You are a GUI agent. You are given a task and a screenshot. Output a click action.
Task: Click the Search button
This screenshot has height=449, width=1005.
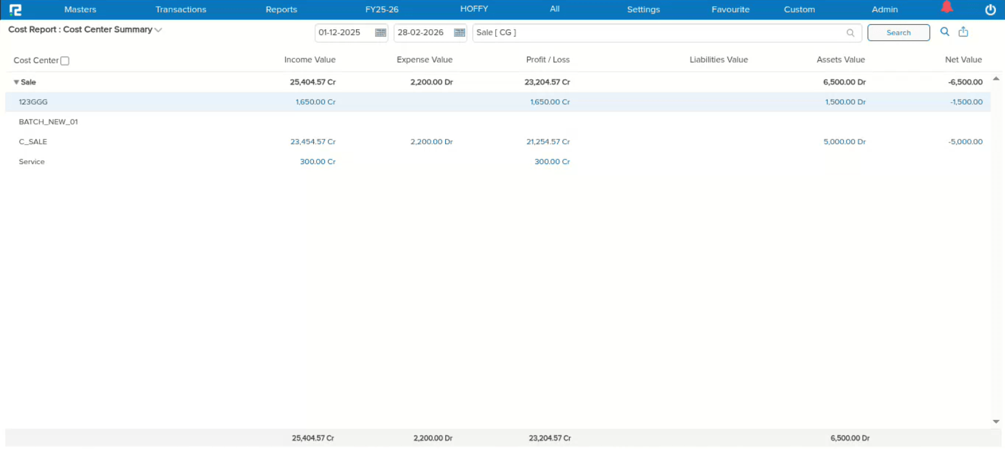[x=898, y=33]
